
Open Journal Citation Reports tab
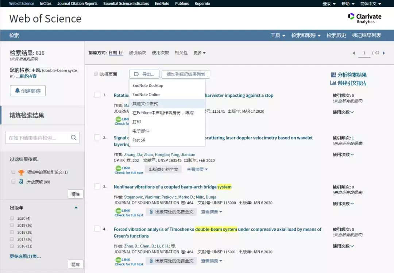[x=77, y=4]
